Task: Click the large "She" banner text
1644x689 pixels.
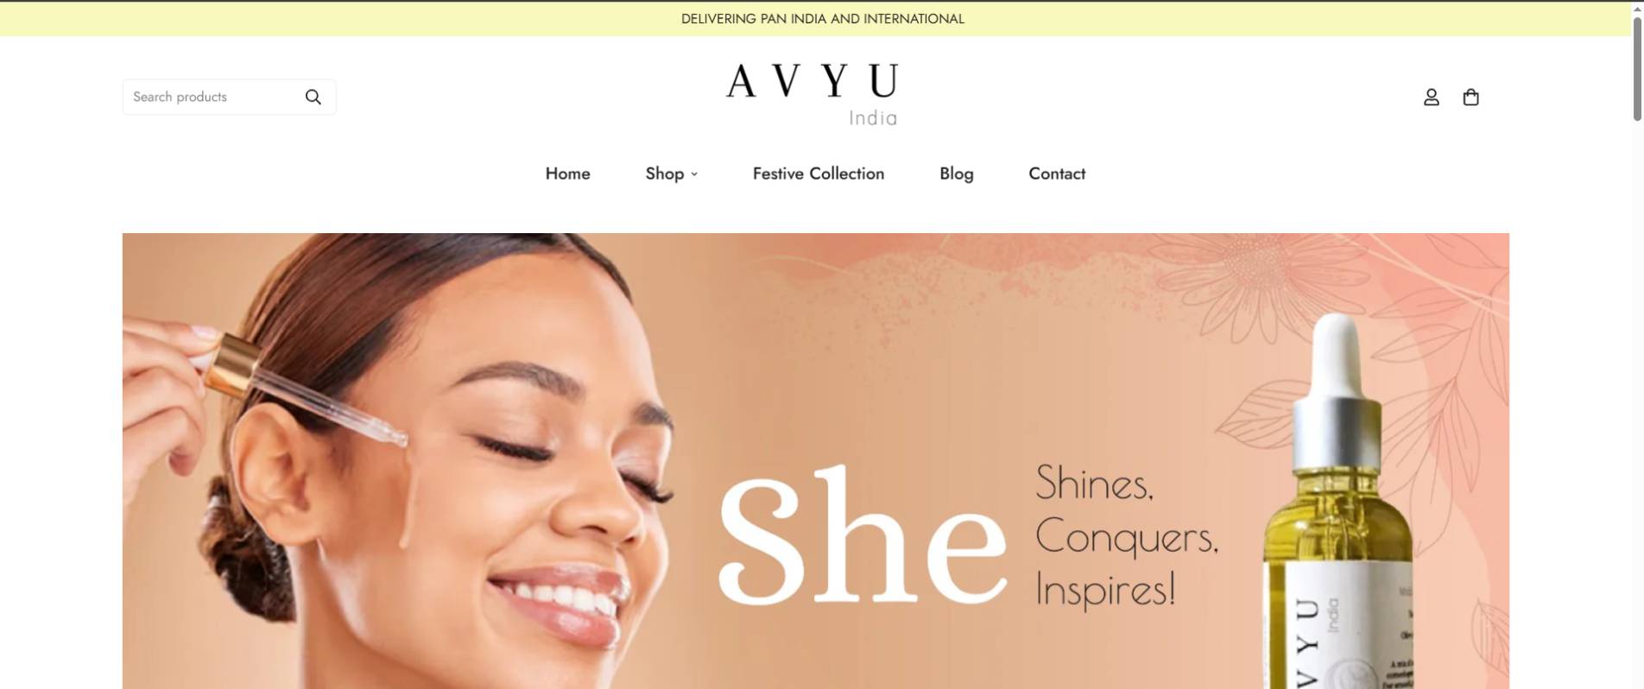Action: coord(862,535)
